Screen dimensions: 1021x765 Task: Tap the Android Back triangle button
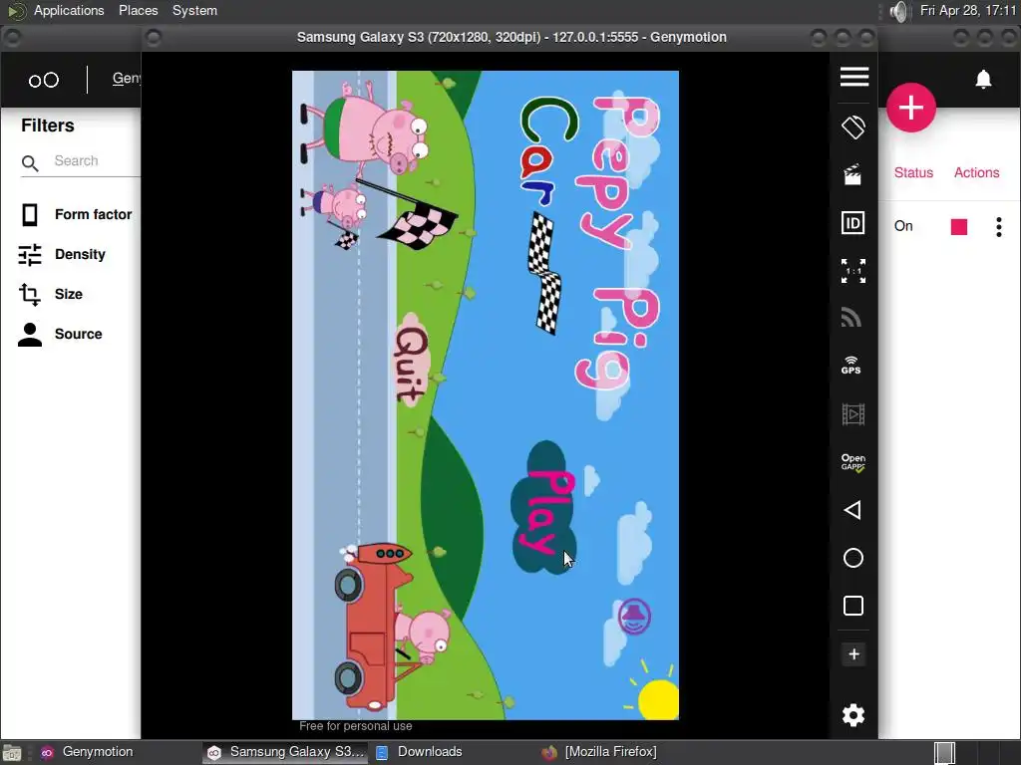coord(852,510)
